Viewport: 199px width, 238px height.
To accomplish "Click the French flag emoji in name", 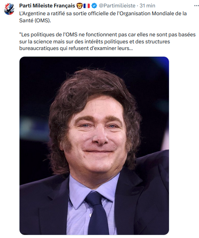I will pyautogui.click(x=87, y=6).
